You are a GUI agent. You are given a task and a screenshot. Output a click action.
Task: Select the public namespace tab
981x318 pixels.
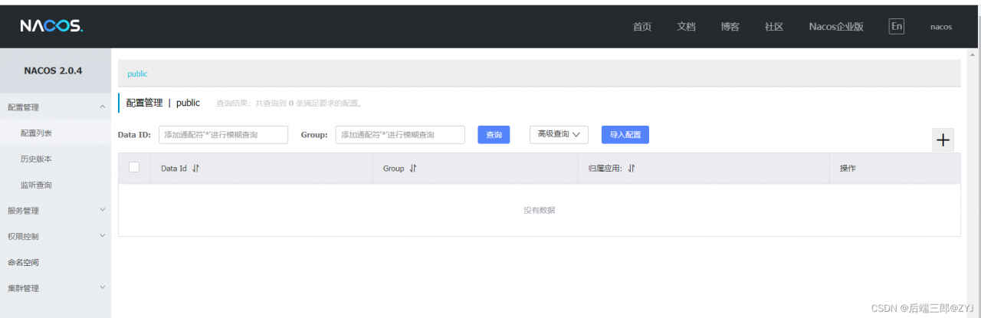point(138,74)
